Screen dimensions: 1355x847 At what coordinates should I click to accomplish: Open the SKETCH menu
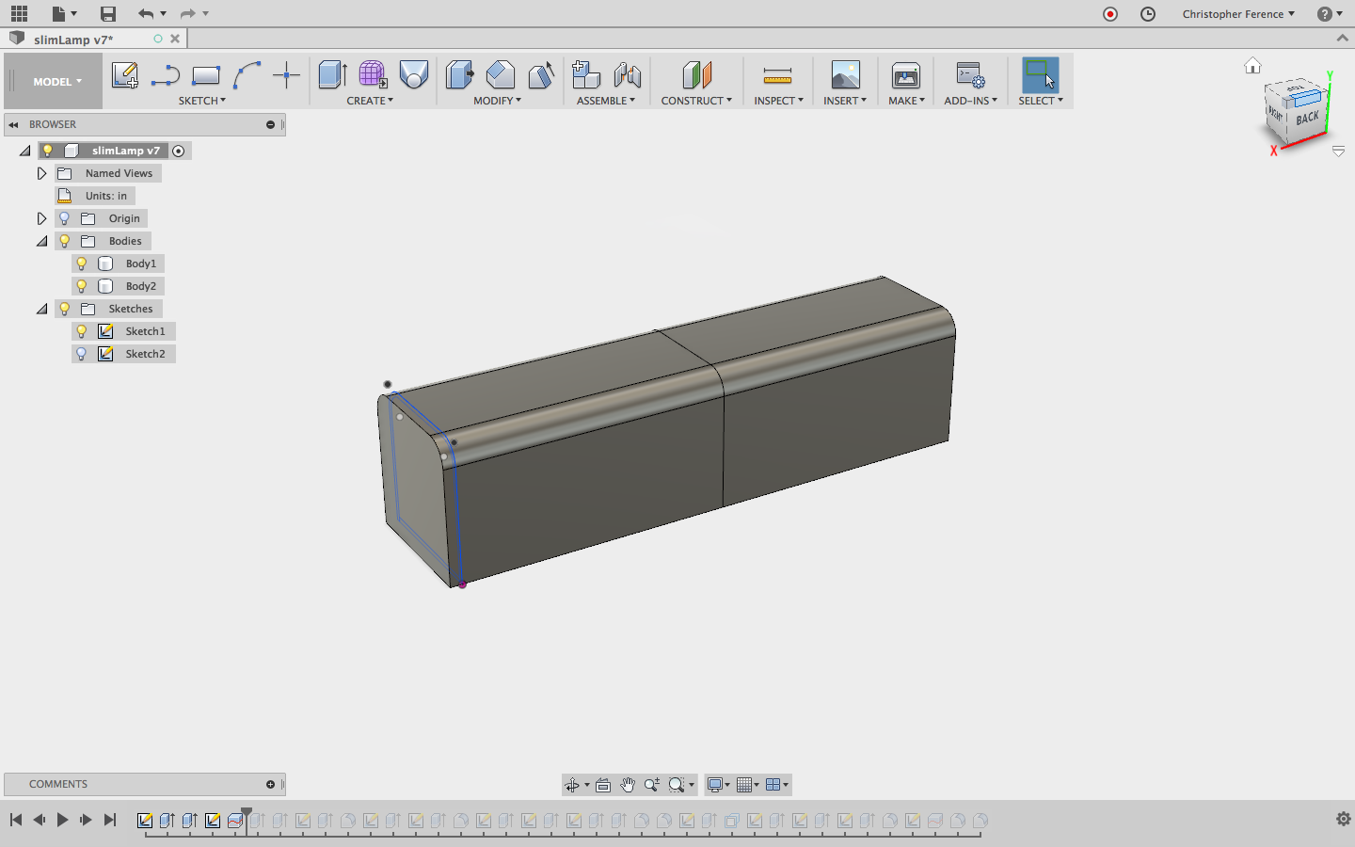202,101
